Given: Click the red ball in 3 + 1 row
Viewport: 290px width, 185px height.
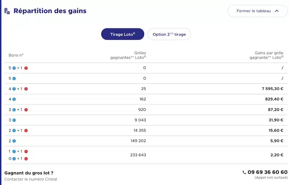Looking at the screenshot, I should 26,110.
